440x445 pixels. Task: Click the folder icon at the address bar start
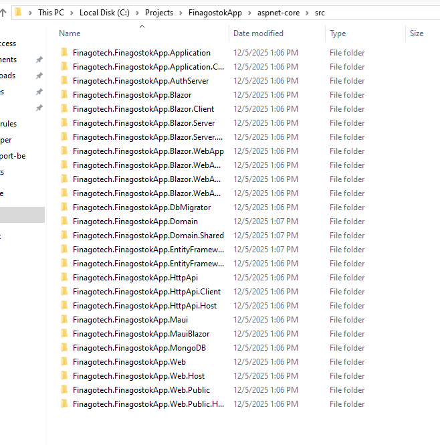pyautogui.click(x=19, y=12)
